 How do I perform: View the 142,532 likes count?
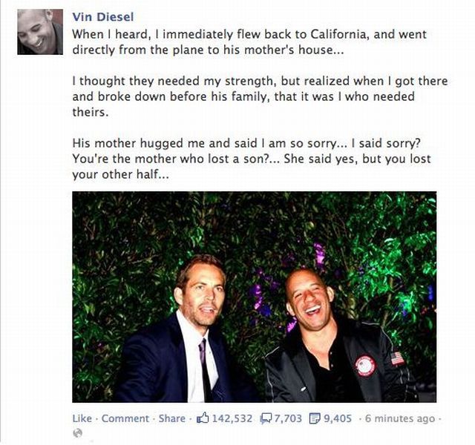233,418
